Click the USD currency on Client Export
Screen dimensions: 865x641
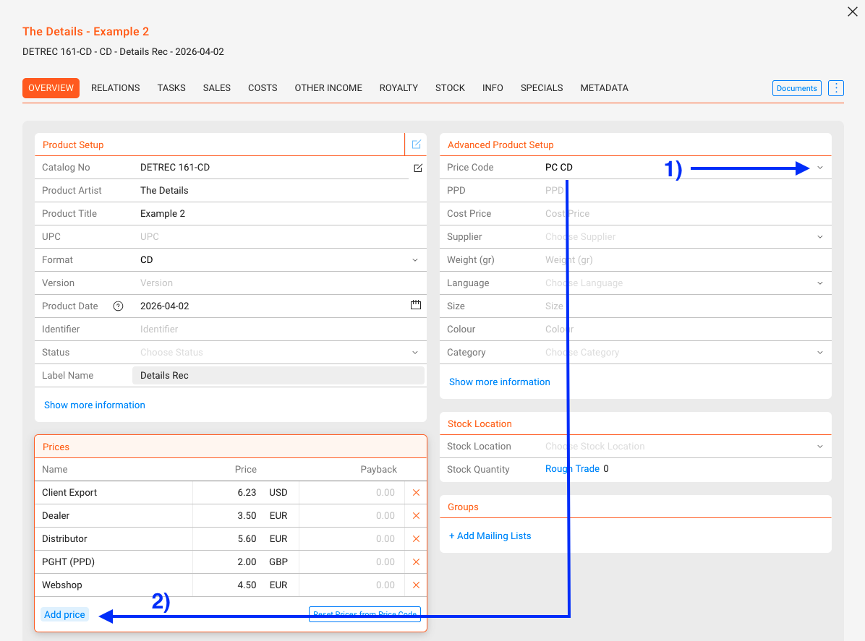278,493
